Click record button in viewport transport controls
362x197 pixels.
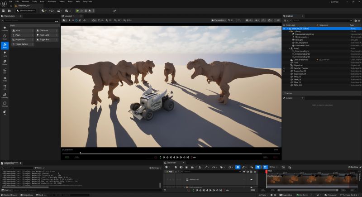tap(156, 157)
